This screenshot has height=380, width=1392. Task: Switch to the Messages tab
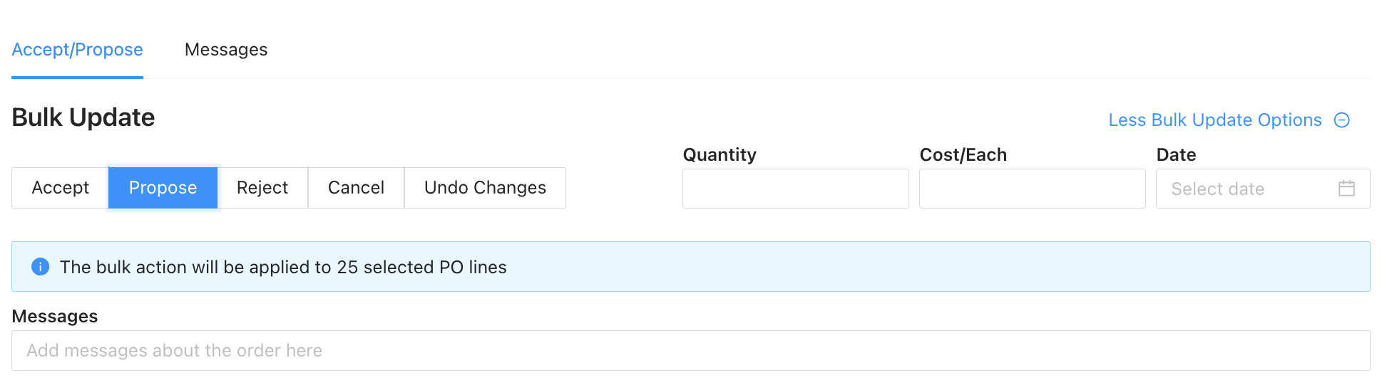pyautogui.click(x=226, y=50)
